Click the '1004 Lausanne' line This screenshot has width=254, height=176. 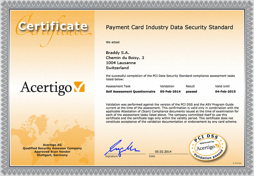click(121, 63)
